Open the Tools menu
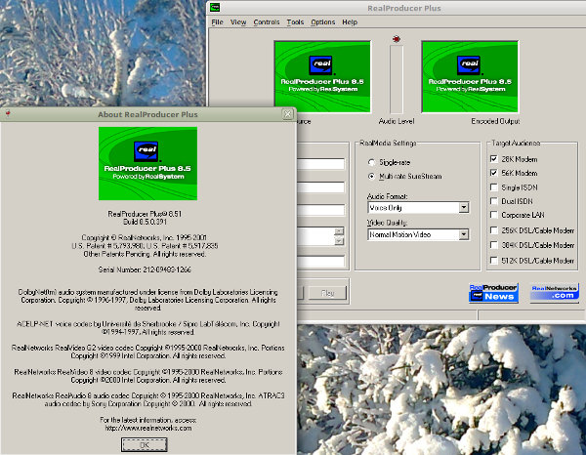This screenshot has width=586, height=455. (295, 22)
